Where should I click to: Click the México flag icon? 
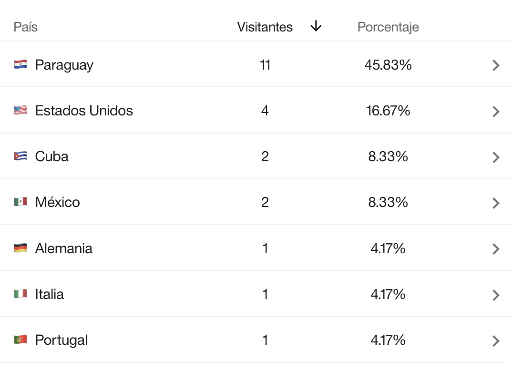click(21, 202)
